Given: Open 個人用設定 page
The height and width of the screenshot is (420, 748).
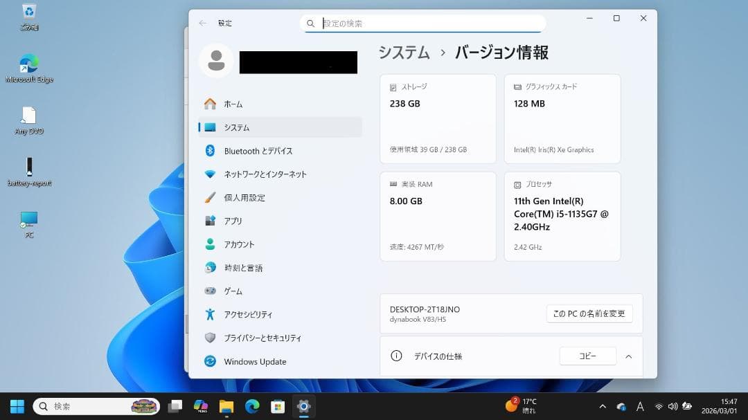Looking at the screenshot, I should (x=280, y=197).
